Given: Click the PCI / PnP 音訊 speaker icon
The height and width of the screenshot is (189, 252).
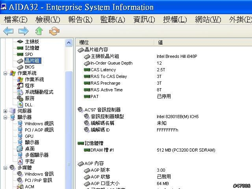Looking at the screenshot, I should pos(20,180).
